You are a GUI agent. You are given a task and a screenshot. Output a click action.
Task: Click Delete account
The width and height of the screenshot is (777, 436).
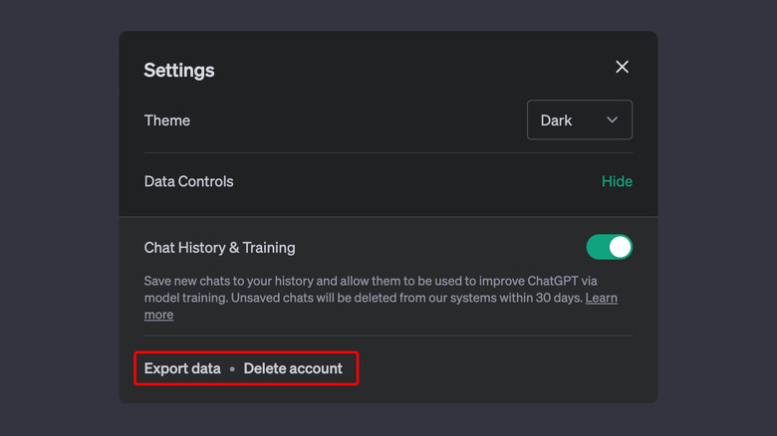[293, 368]
